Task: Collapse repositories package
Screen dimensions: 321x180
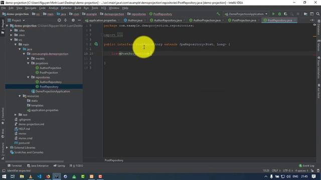Action: click(28, 77)
